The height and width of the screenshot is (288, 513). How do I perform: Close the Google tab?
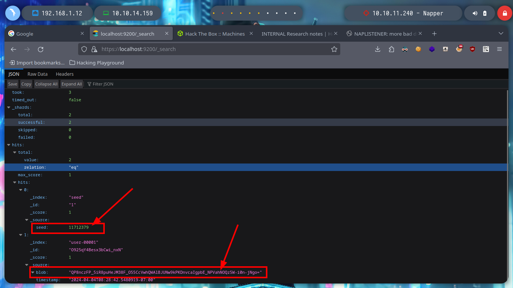point(82,34)
